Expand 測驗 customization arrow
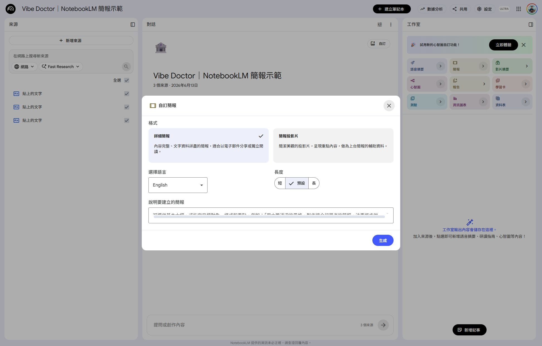 click(440, 102)
